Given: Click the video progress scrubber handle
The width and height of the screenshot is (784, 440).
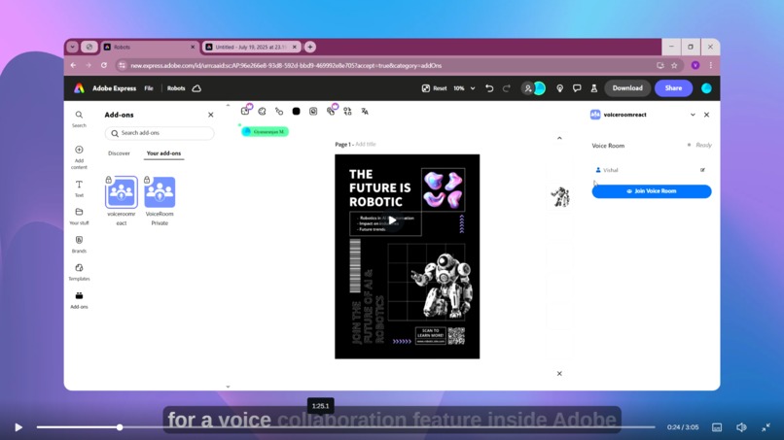Looking at the screenshot, I should 120,427.
